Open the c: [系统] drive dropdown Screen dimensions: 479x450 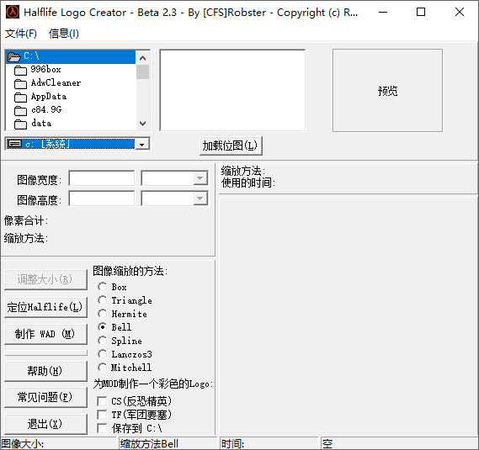pos(141,144)
